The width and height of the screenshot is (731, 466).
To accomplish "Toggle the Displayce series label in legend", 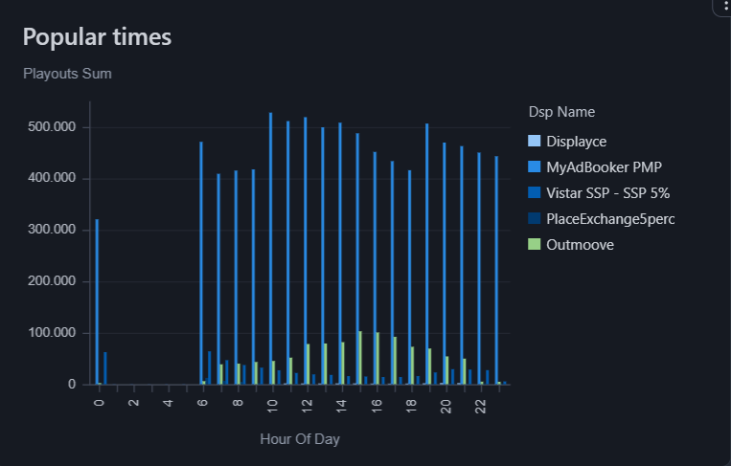I will pos(576,142).
